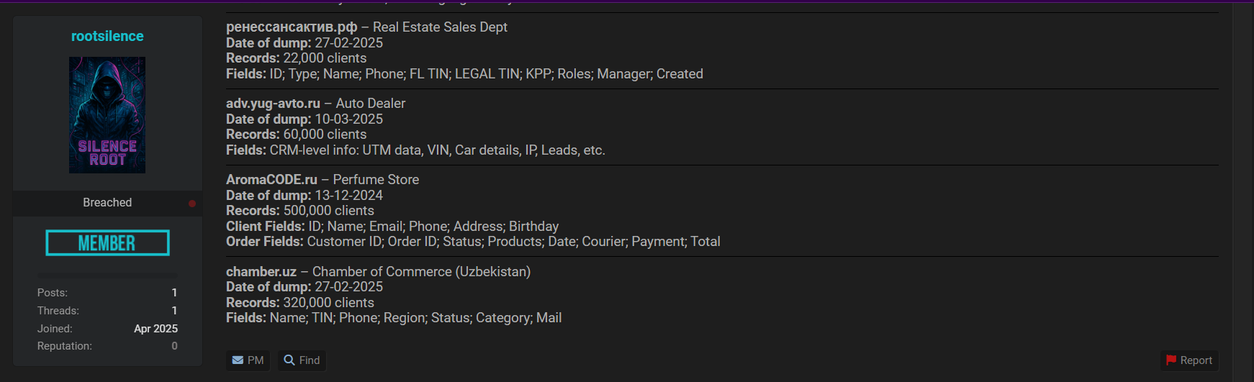
Task: Click the chamber.uz heading
Action: click(261, 272)
